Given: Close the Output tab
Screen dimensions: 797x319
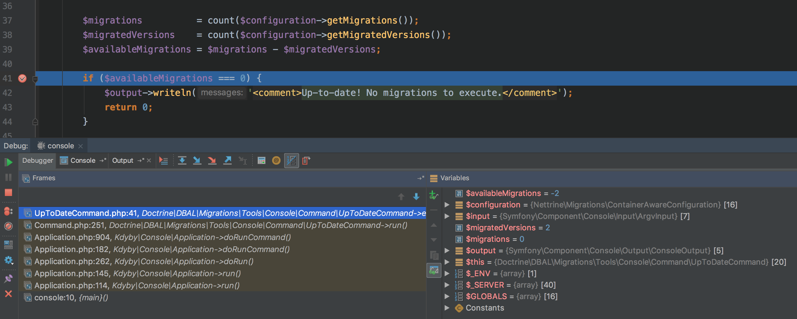Looking at the screenshot, I should coord(149,160).
